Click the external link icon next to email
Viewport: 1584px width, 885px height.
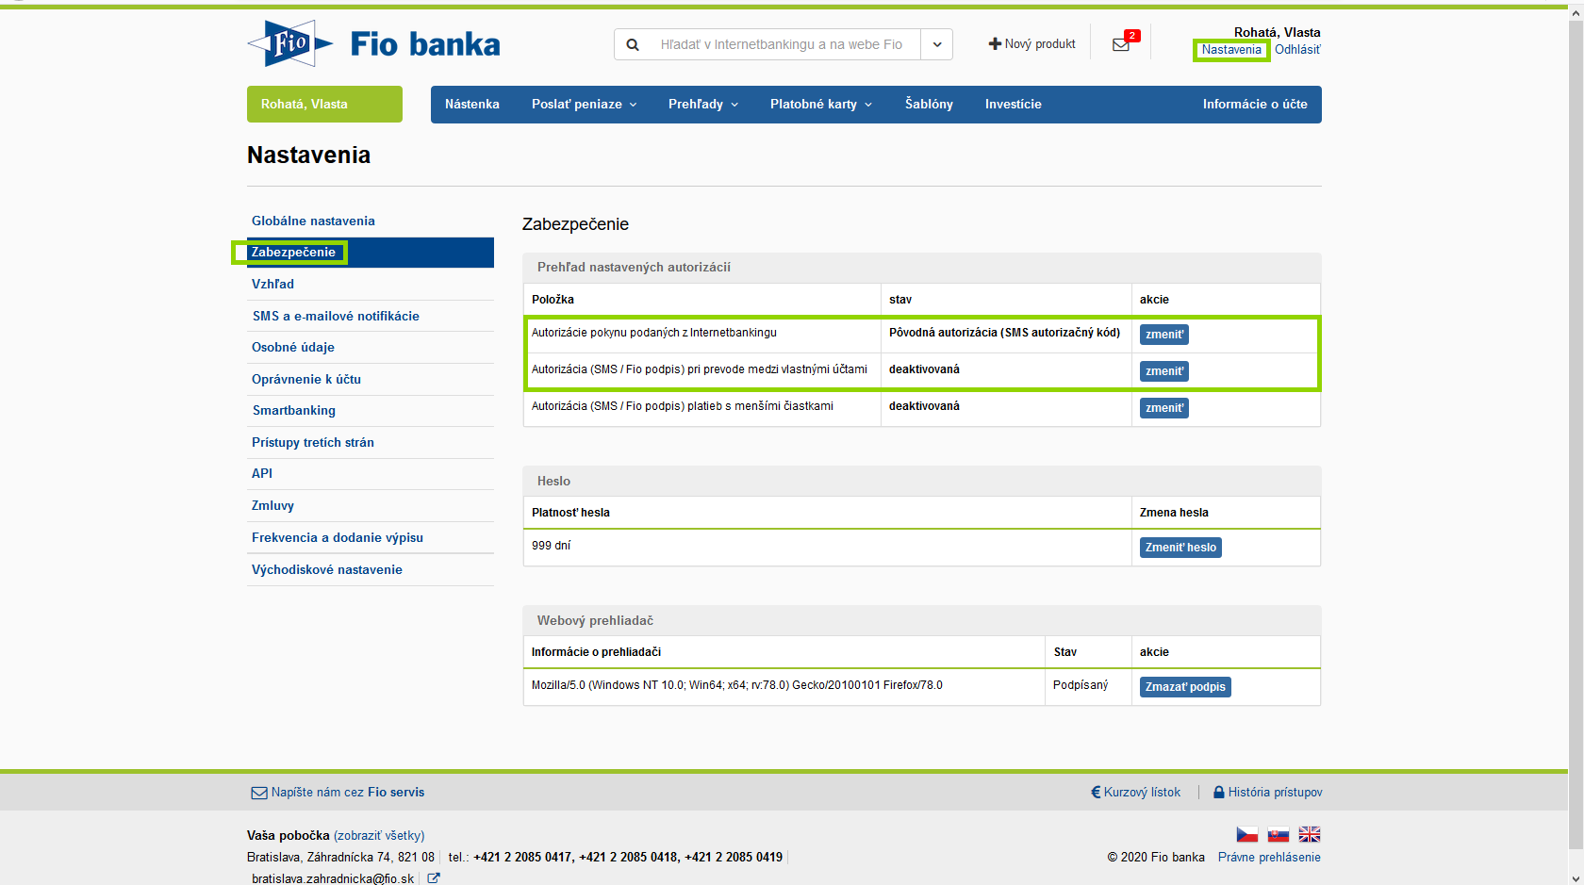pyautogui.click(x=434, y=878)
